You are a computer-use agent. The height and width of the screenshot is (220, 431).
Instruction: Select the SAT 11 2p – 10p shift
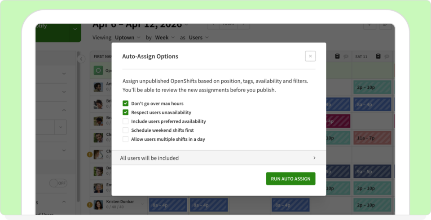372,87
